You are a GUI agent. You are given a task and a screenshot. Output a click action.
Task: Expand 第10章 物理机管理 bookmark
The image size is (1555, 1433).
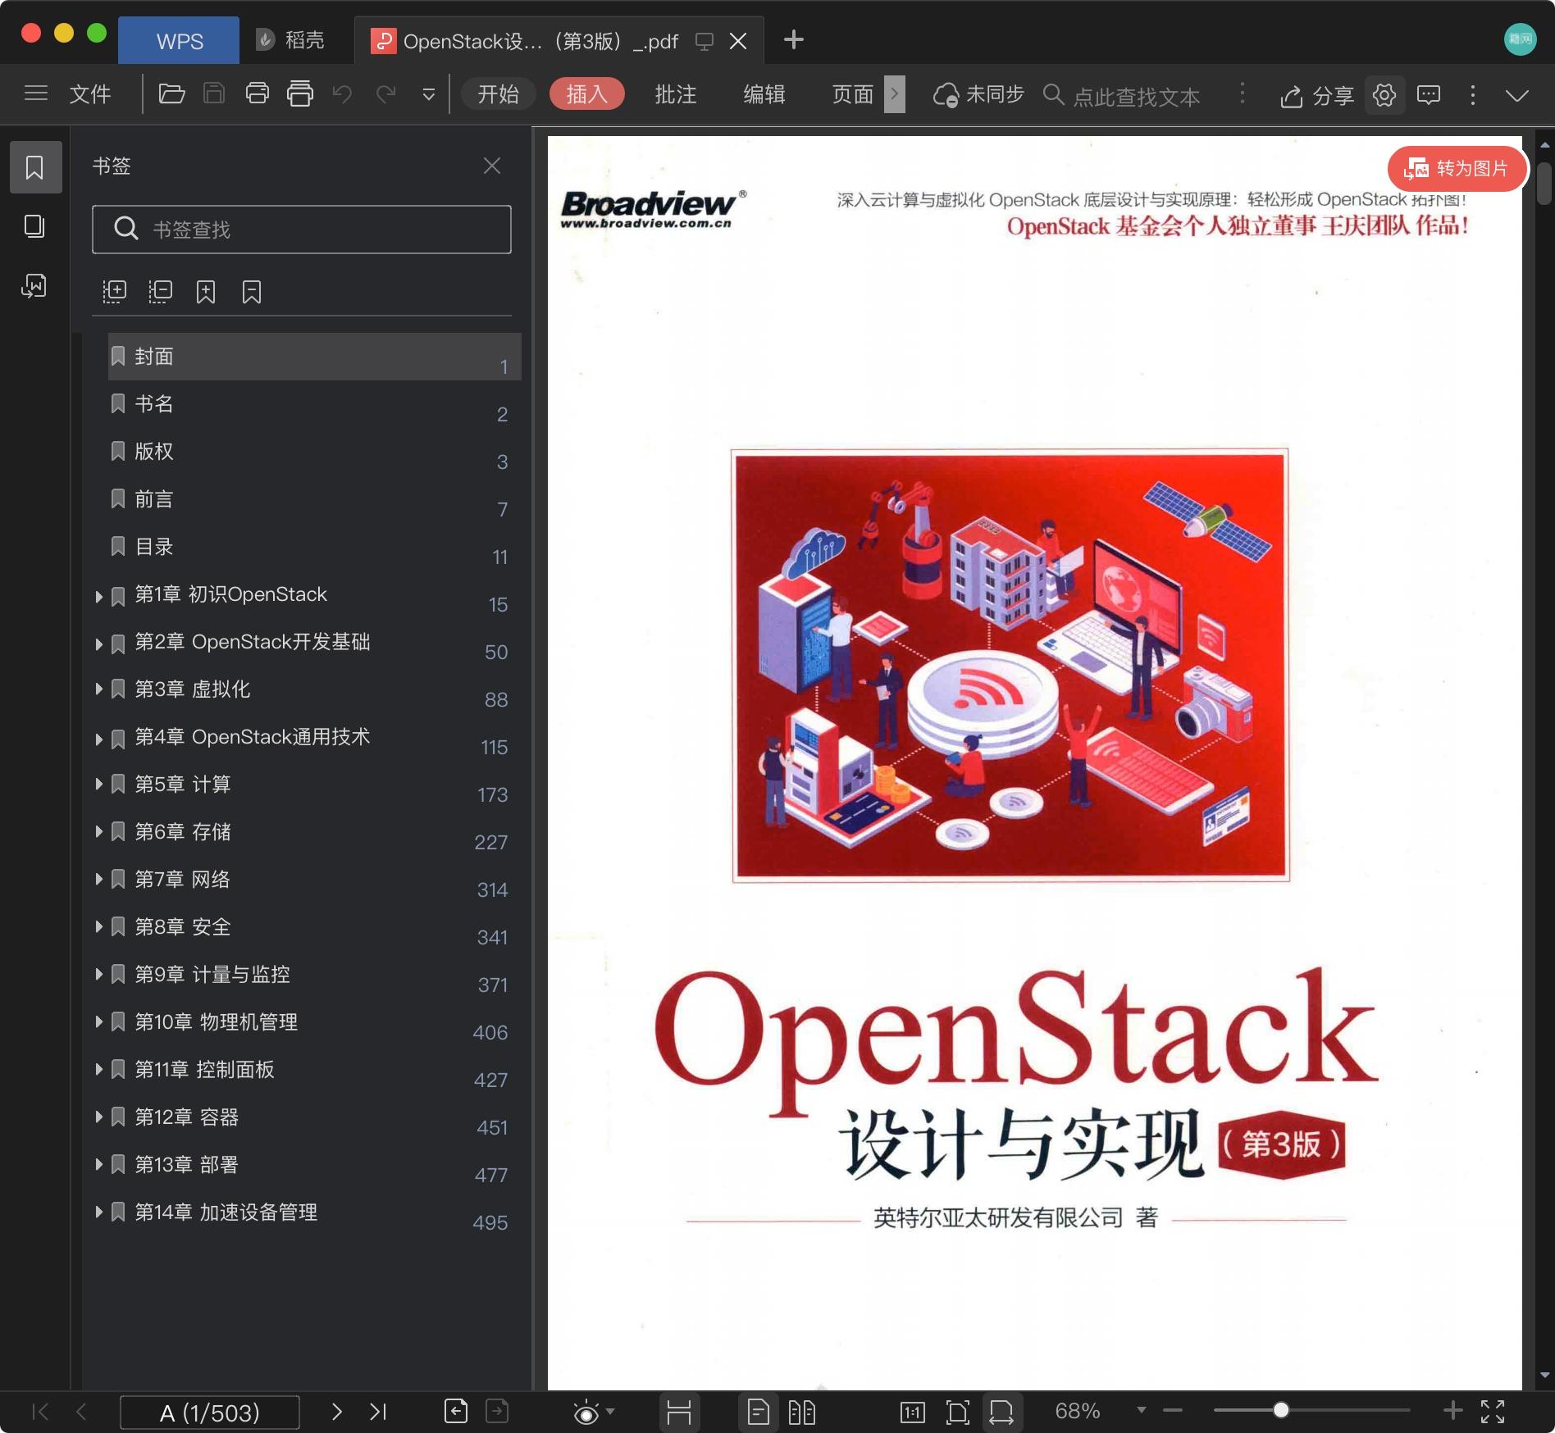click(x=98, y=1022)
